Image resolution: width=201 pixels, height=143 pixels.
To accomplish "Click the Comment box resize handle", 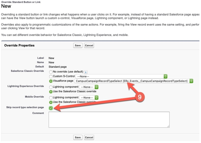I will pos(168,126).
